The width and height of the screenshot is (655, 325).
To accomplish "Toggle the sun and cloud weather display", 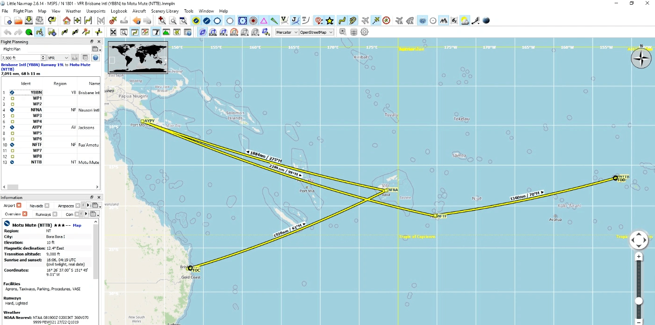I will point(465,21).
